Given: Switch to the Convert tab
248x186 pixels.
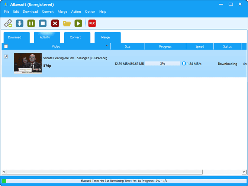Looking at the screenshot, I should (77, 37).
